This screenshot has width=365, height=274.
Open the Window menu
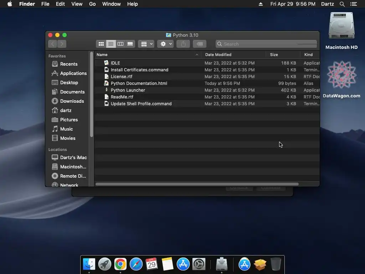pyautogui.click(x=112, y=4)
